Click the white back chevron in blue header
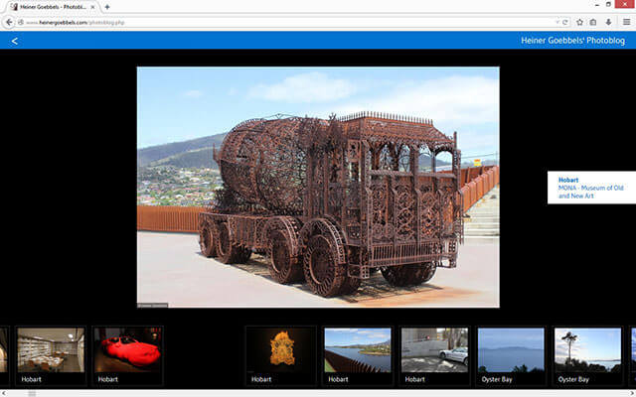636x397 pixels. [x=15, y=41]
